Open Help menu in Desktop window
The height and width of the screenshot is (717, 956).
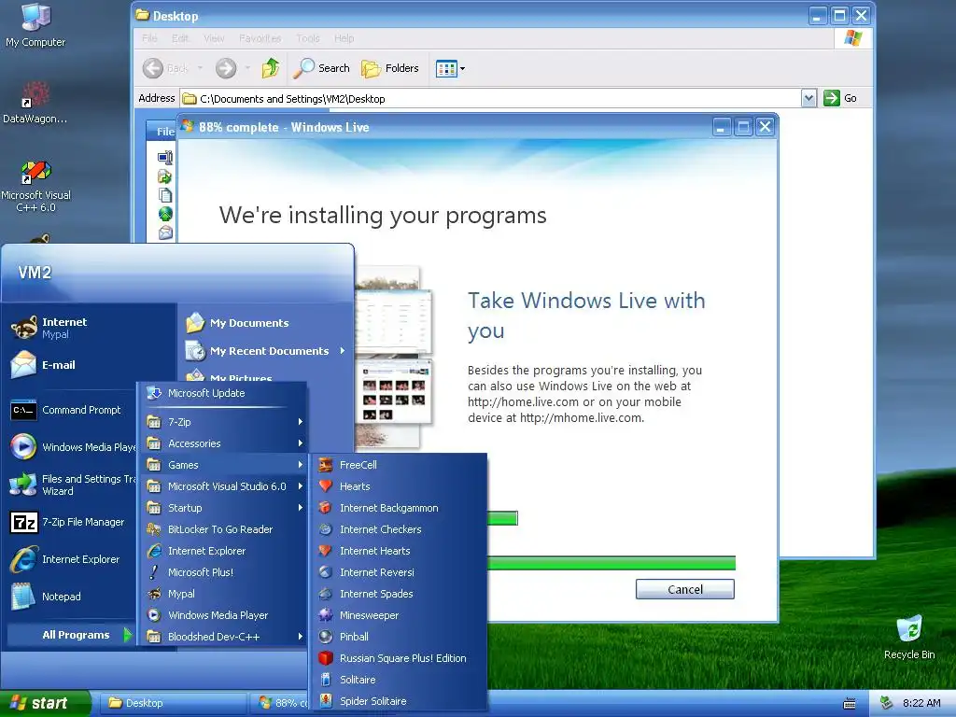(x=344, y=38)
